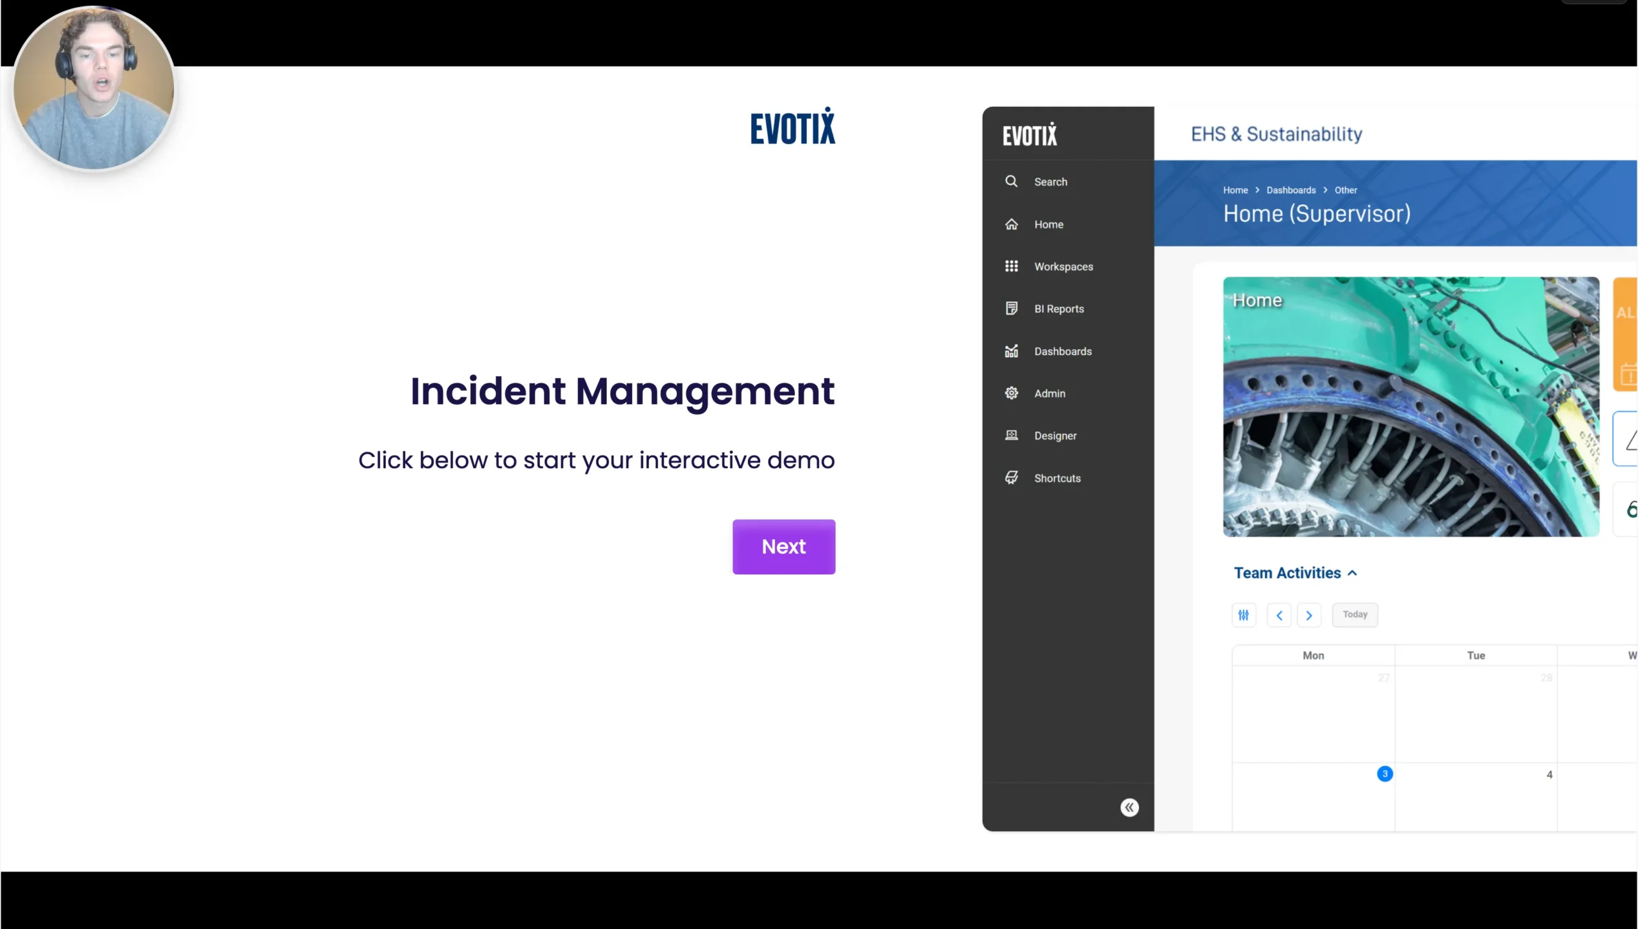Click the dark Evotix logo in sidebar
The image size is (1638, 929).
pos(1030,134)
